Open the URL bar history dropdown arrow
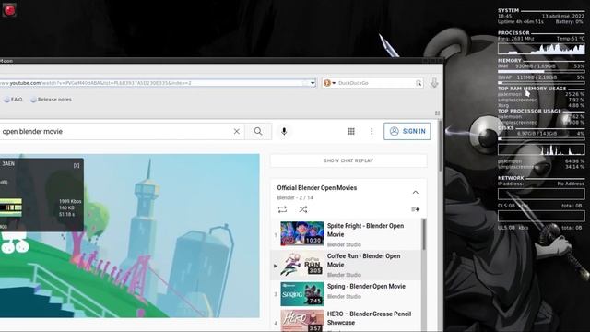590x332 pixels. pos(313,83)
